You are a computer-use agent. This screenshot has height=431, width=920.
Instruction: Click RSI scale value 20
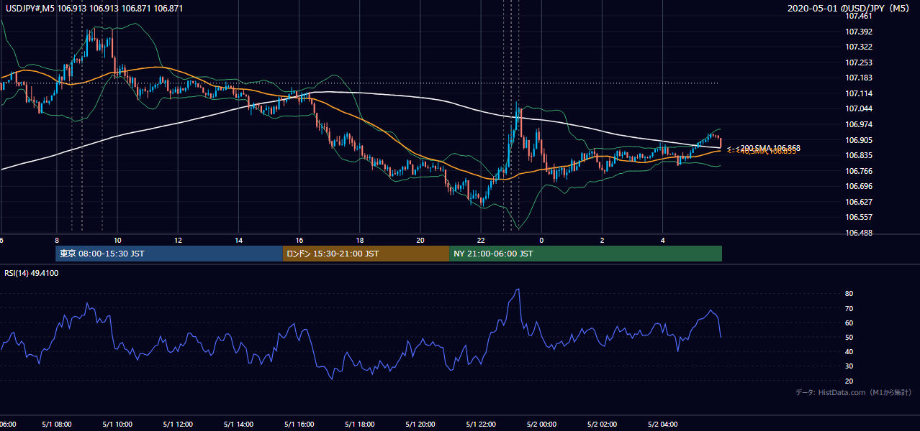pos(849,381)
